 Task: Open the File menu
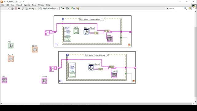[2, 5]
